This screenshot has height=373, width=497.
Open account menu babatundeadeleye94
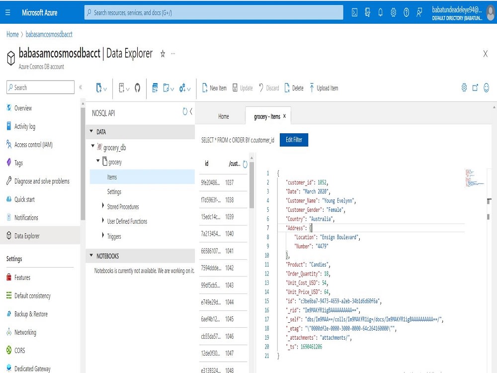(463, 13)
